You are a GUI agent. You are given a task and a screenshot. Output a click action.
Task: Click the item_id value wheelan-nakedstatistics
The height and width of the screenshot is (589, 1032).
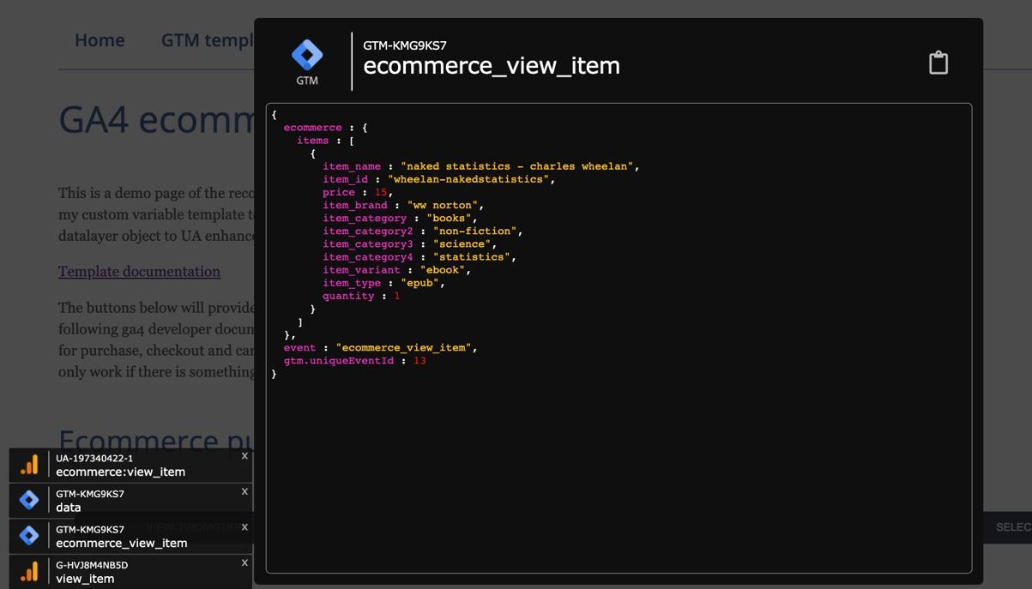[469, 179]
